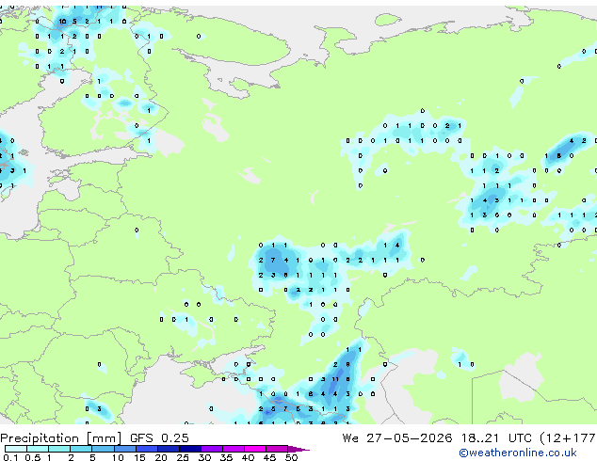The width and height of the screenshot is (597, 461).
Task: Click the legend label '50'
Action: (291, 457)
